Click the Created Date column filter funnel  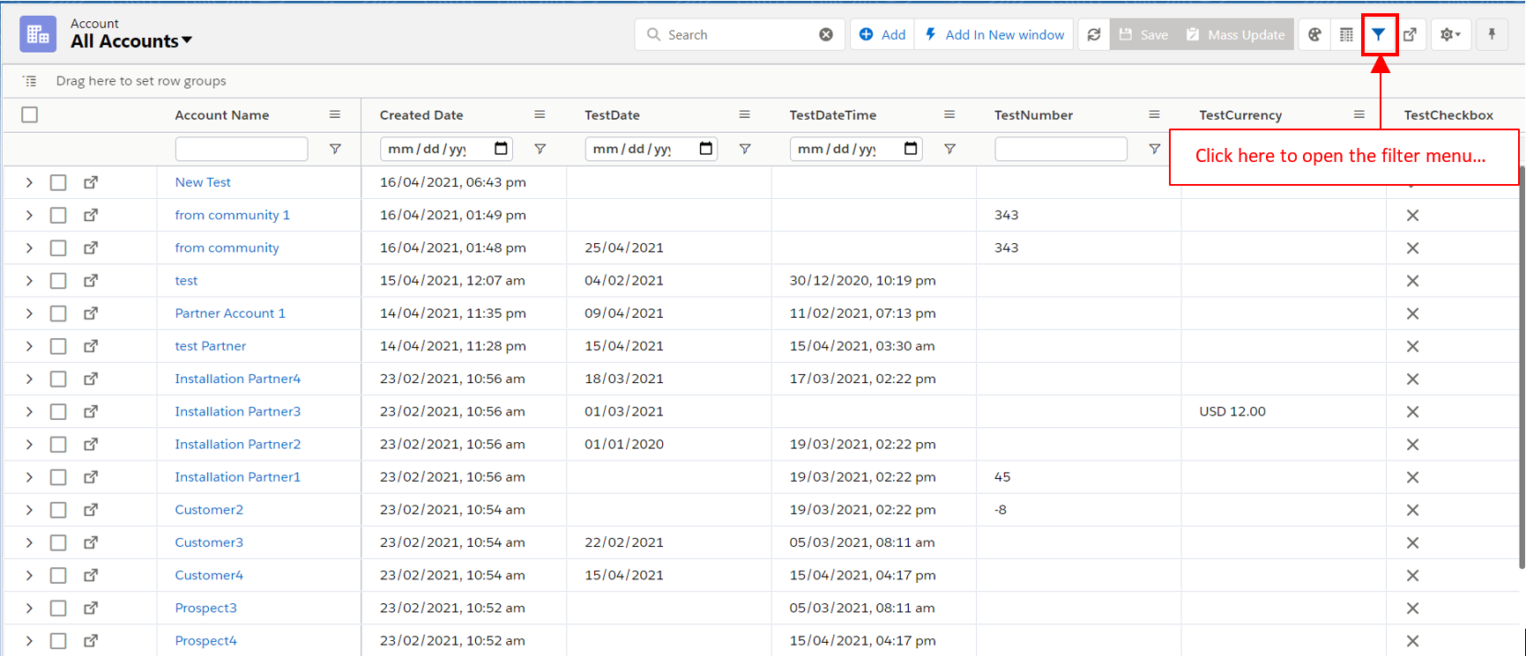point(540,150)
